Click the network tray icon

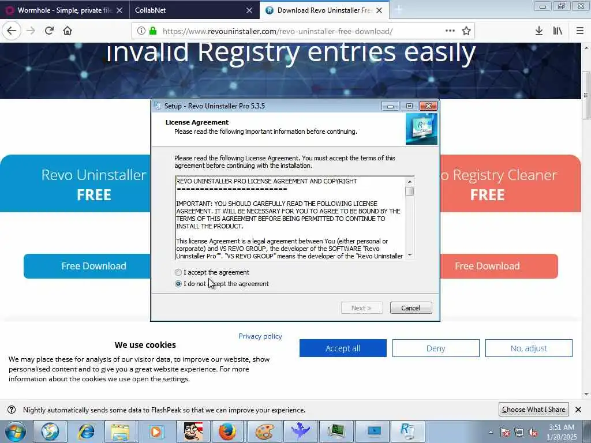[519, 432]
